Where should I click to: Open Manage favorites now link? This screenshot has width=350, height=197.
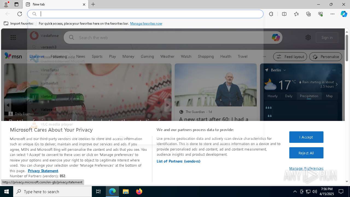click(146, 24)
